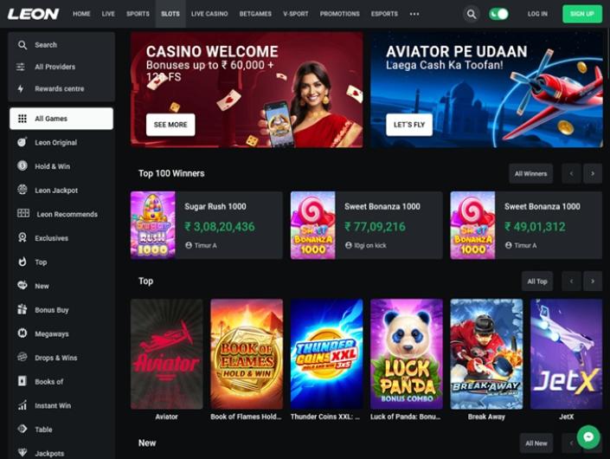Open Leon Jackpot category icon
The image size is (610, 459).
[22, 190]
